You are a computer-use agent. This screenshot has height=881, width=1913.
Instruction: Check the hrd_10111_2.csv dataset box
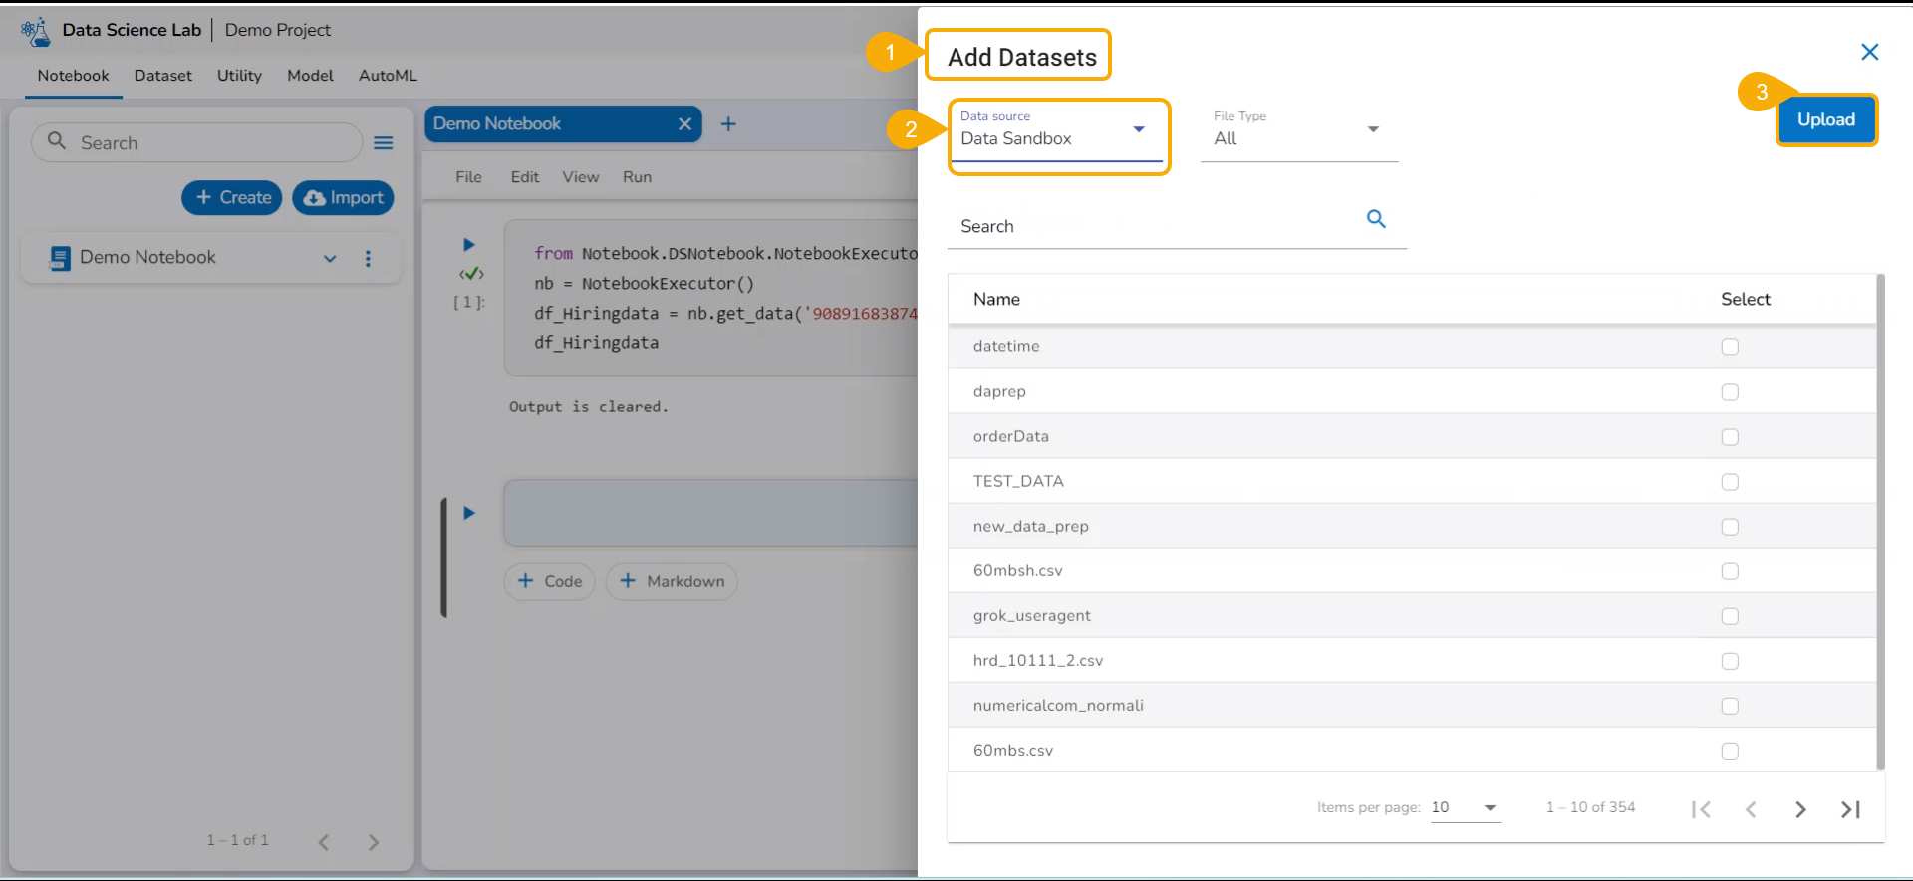click(x=1730, y=661)
